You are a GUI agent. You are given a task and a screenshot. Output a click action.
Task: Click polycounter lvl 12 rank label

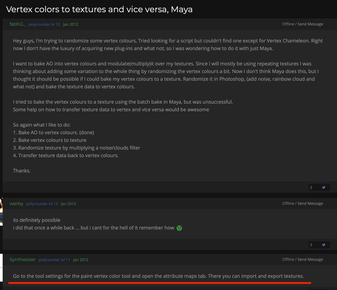44,24
